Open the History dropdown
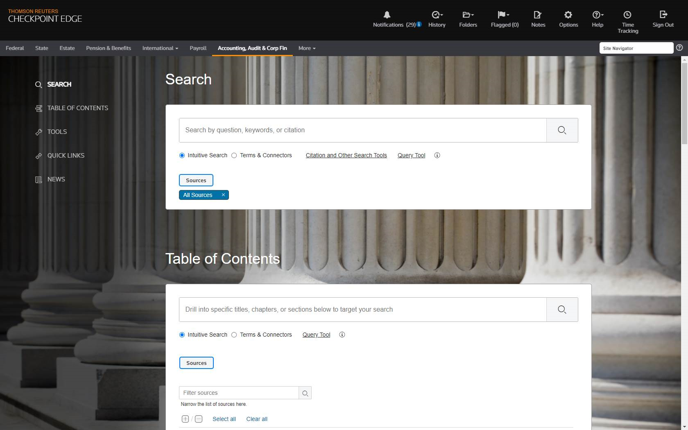This screenshot has height=430, width=688. 437,19
